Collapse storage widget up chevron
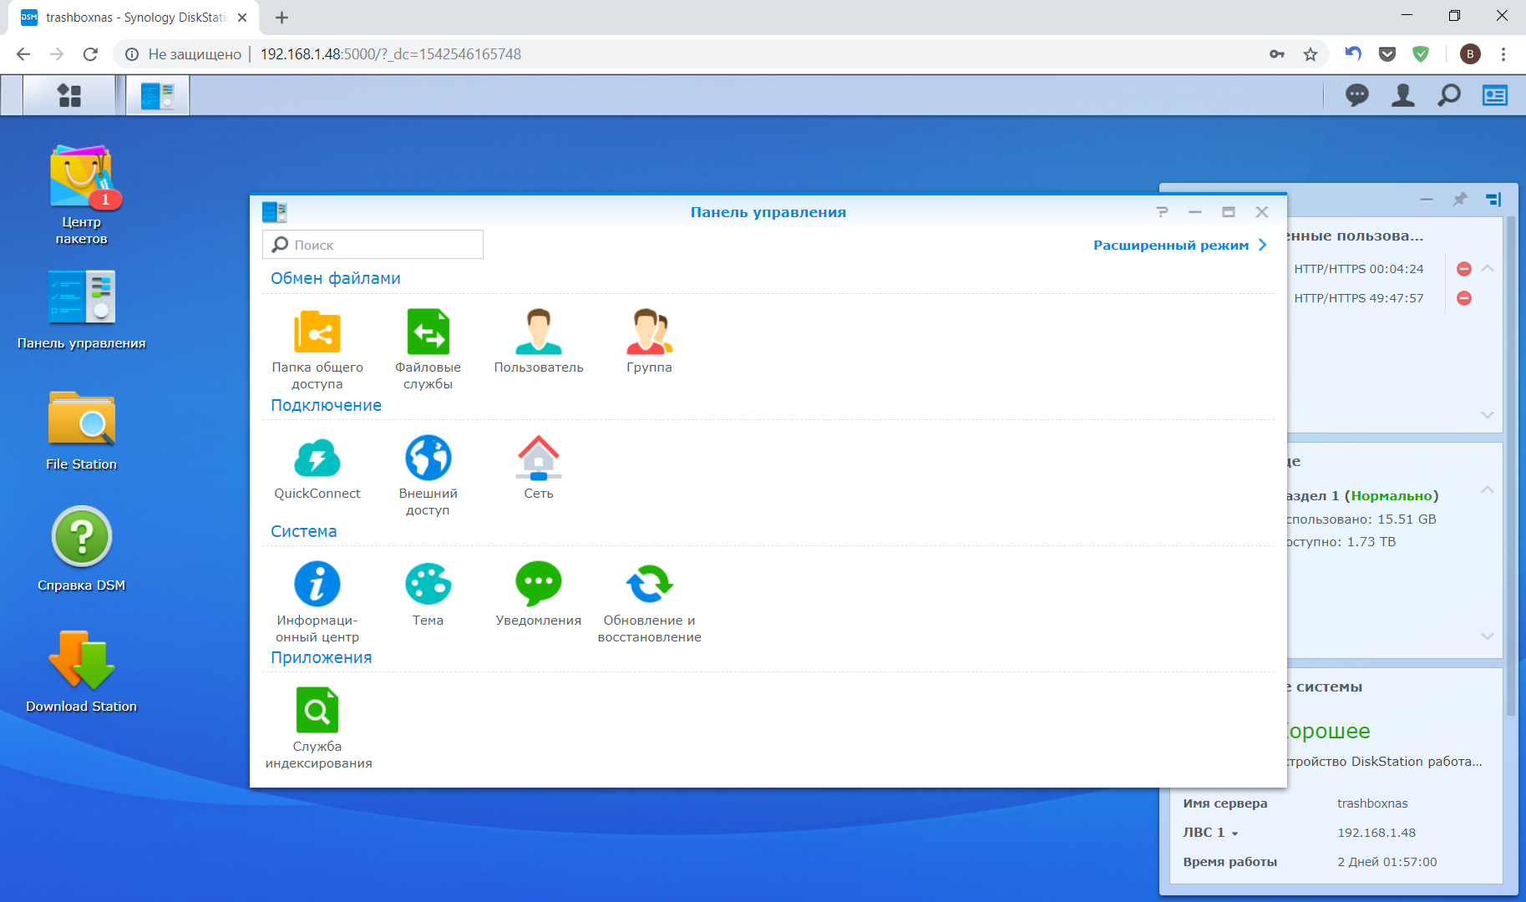Screen dimensions: 1526x902 1488,489
